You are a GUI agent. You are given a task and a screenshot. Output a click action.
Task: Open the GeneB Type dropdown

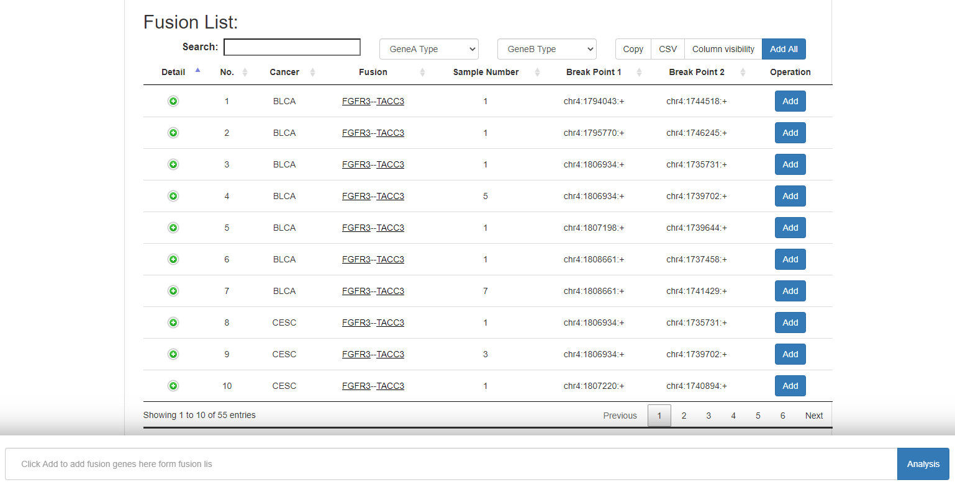click(547, 49)
